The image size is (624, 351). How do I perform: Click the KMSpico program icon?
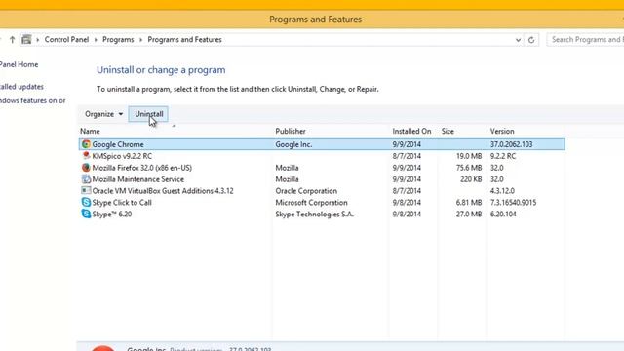[x=86, y=156]
